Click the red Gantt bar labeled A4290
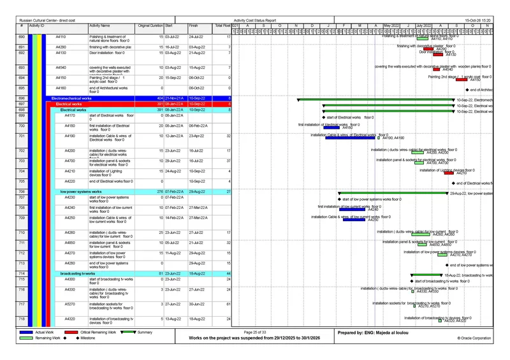Image resolution: width=510 pixels, height=360 pixels. pos(428,49)
